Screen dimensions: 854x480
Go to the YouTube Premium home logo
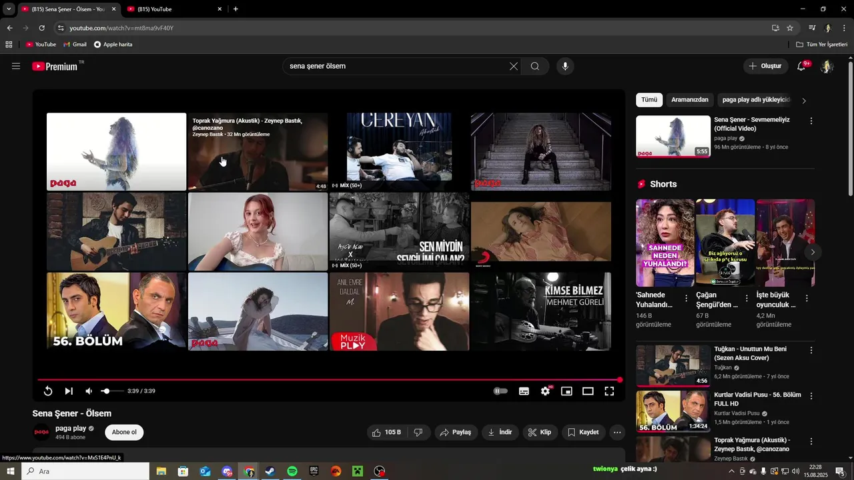point(55,66)
